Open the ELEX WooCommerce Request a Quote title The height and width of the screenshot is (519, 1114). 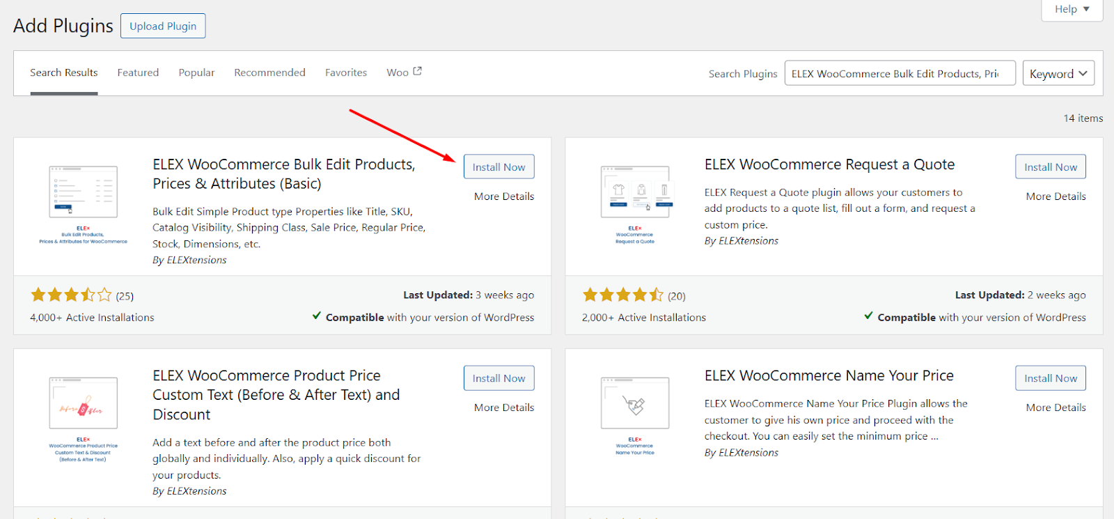click(x=829, y=164)
